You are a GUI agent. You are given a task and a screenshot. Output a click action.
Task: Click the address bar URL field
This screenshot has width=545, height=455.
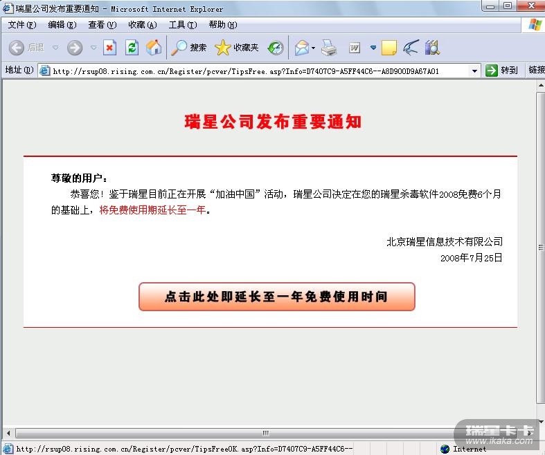click(259, 71)
